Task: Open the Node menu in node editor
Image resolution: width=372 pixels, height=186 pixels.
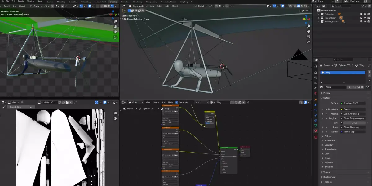Action: coord(170,102)
